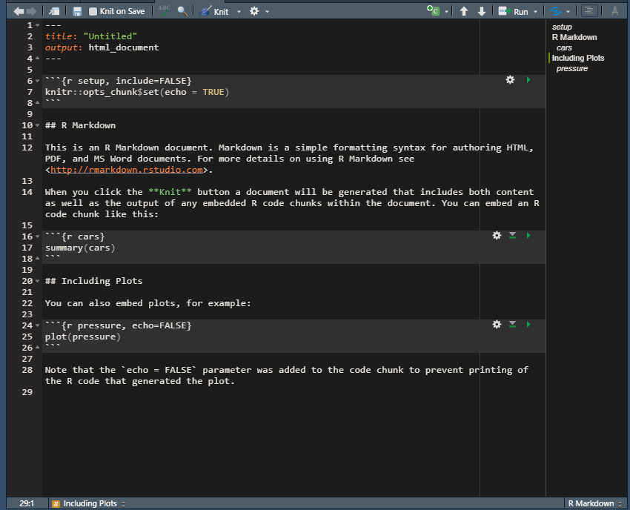
Task: Click cursor position 29:1 indicator
Action: click(x=27, y=503)
